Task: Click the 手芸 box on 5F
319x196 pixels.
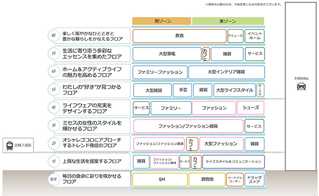Action: click(x=182, y=90)
